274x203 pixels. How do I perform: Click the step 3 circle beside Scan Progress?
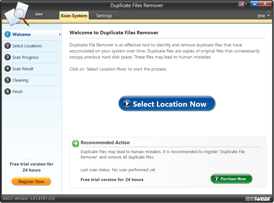(x=7, y=57)
